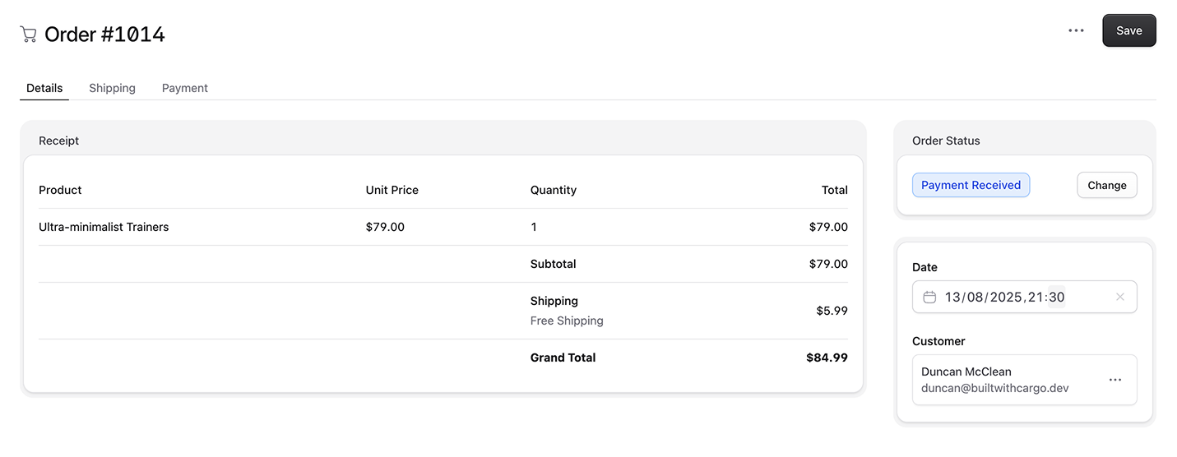Select the year 2025 in the date field
1177x457 pixels.
tap(1005, 297)
